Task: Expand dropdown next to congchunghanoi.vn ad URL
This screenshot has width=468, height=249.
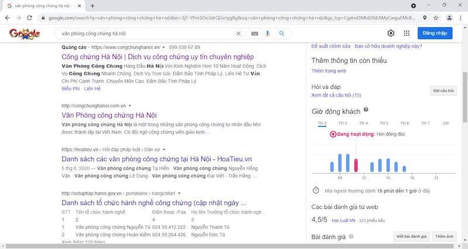Action: coord(164,47)
